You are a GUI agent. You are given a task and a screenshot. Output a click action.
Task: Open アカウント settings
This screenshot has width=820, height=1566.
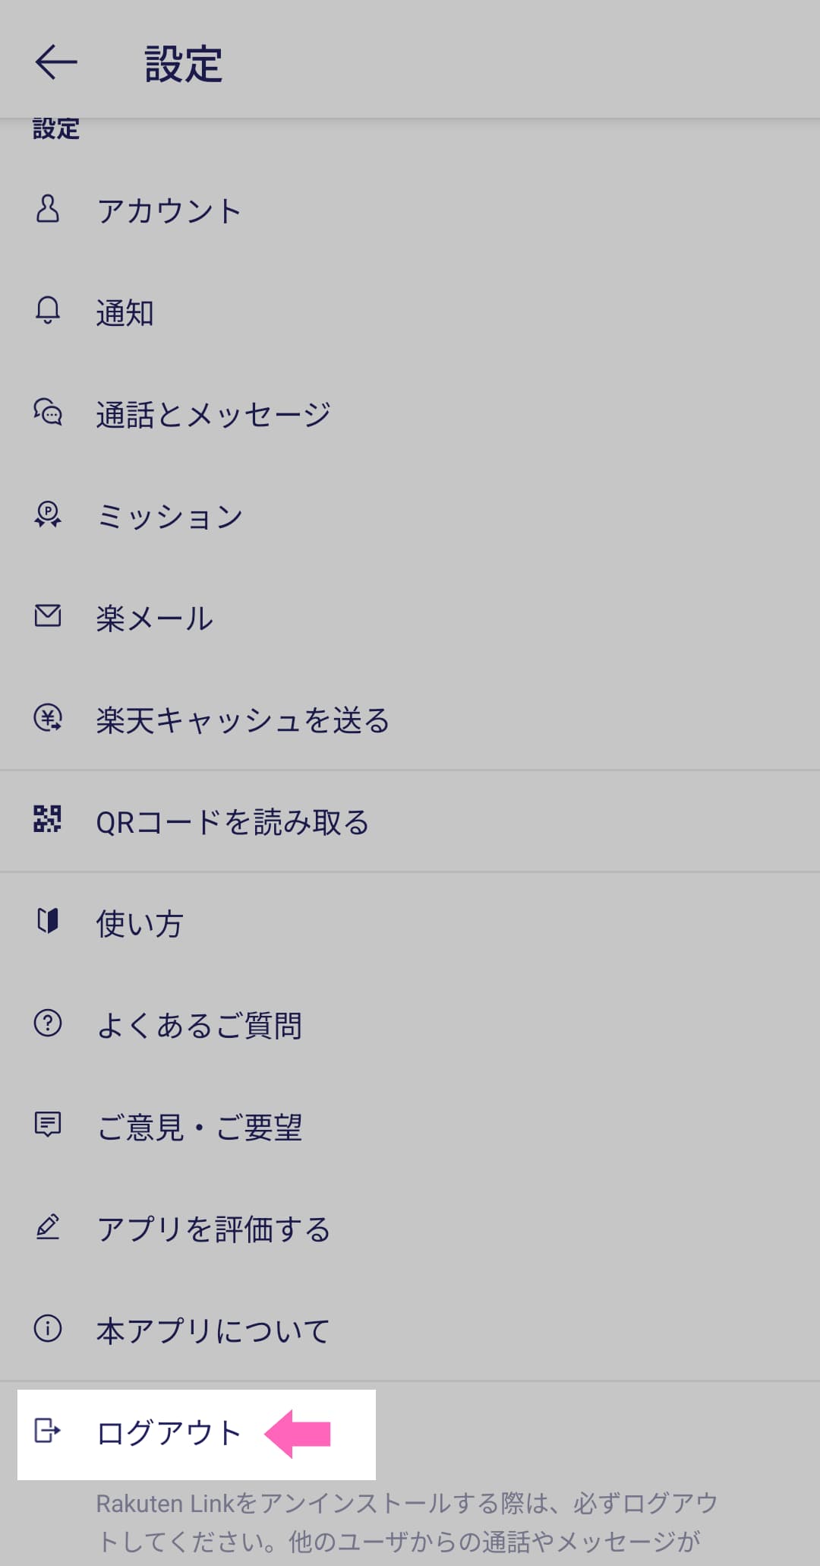click(x=169, y=210)
